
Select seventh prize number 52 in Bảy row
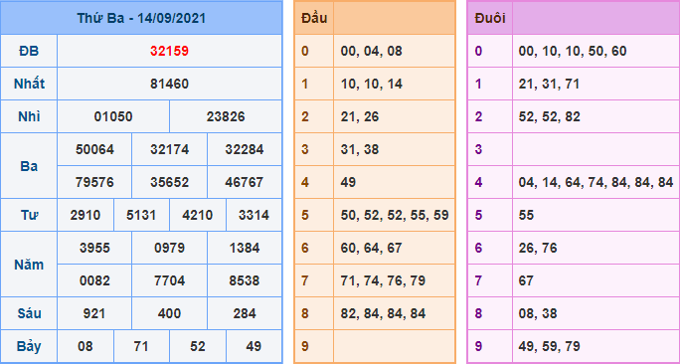(197, 347)
